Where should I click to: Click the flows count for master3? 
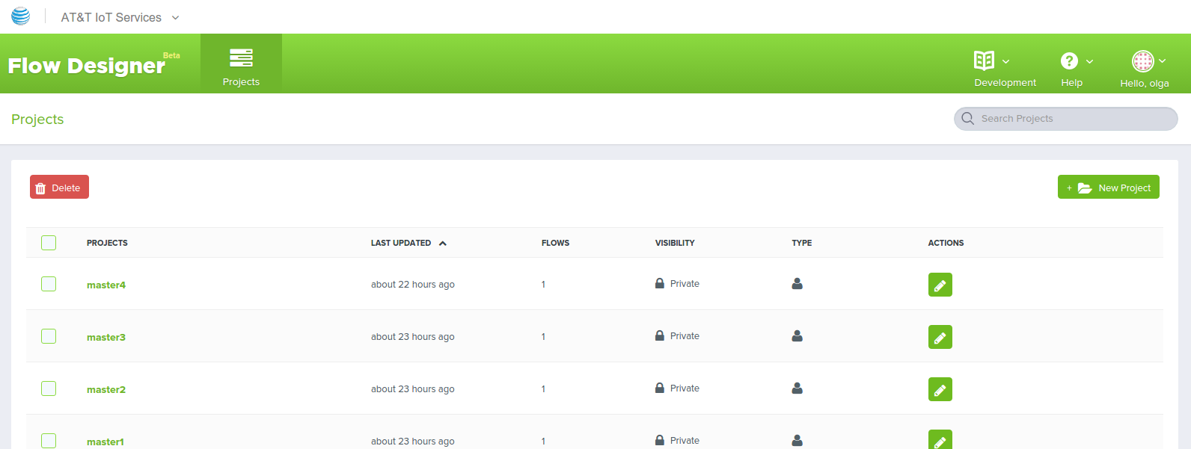coord(543,337)
